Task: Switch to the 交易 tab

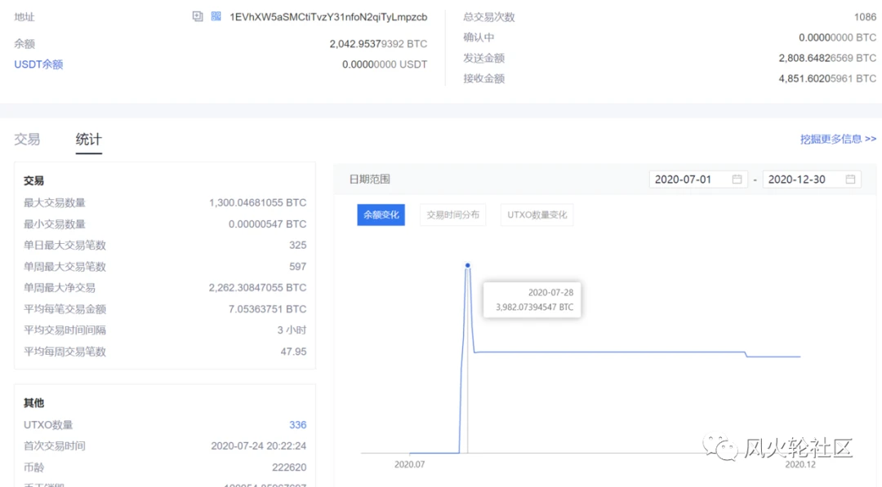Action: [27, 139]
